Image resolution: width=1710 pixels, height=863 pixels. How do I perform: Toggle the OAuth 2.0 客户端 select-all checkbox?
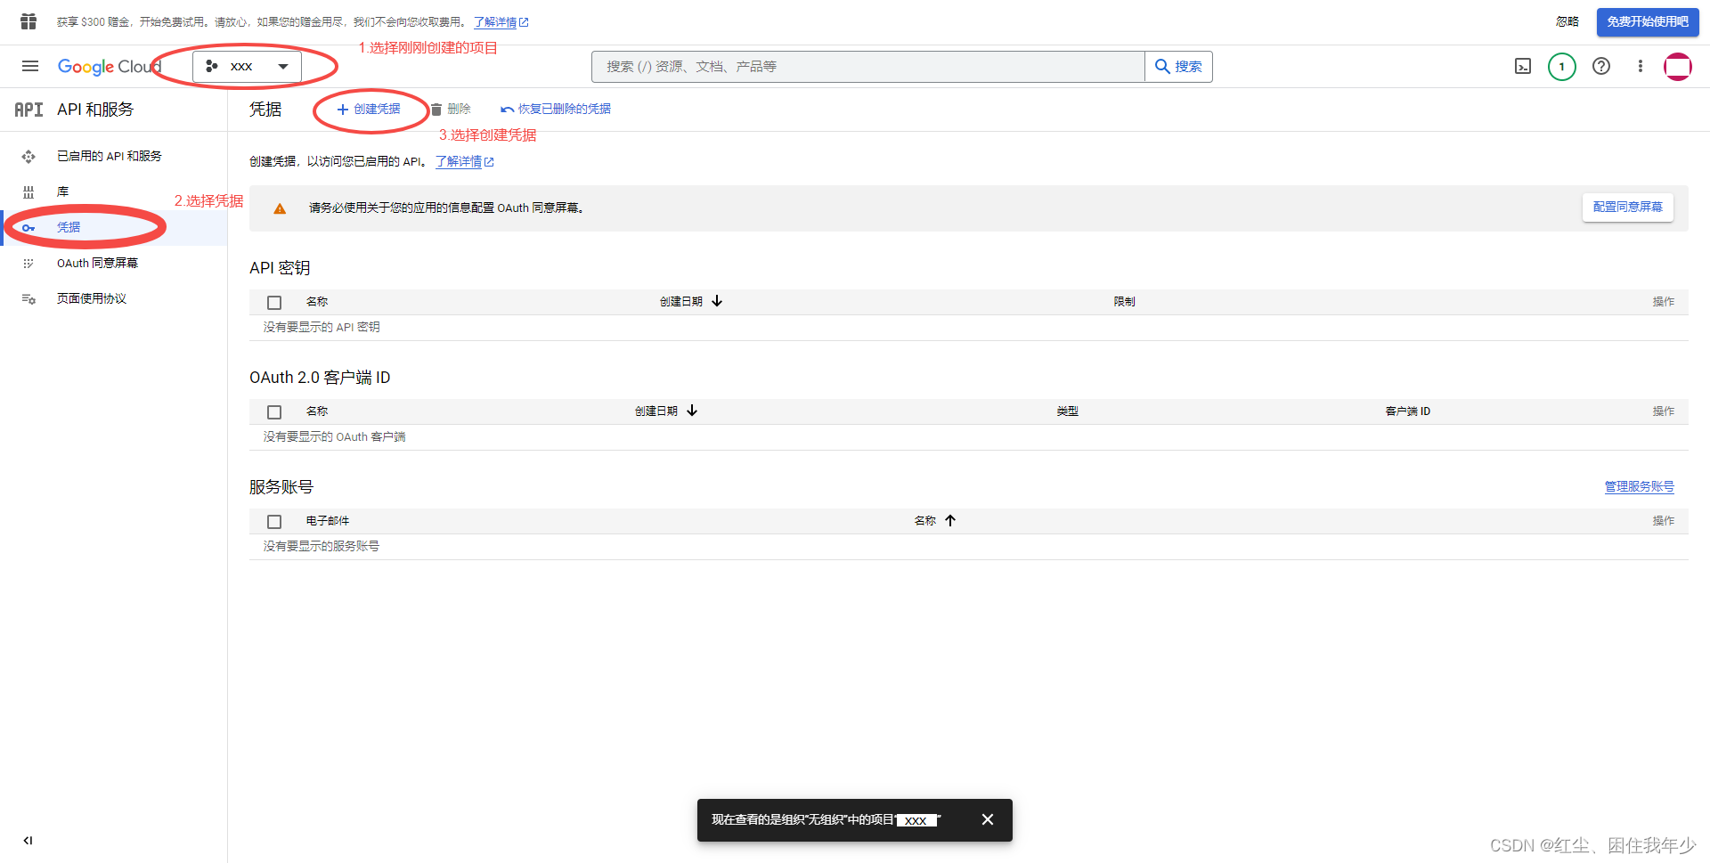coord(274,412)
